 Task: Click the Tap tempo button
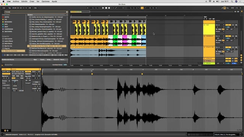(x=10, y=8)
